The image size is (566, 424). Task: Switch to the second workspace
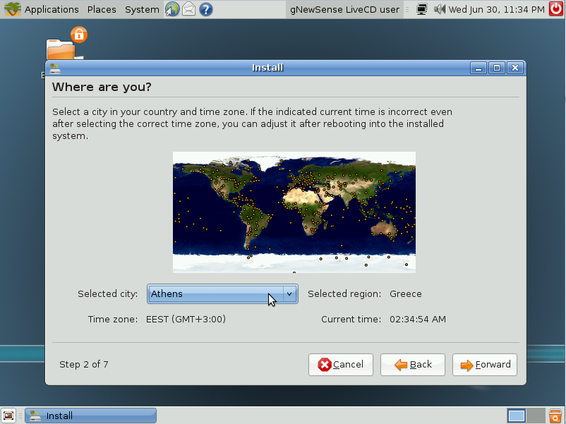tap(536, 416)
